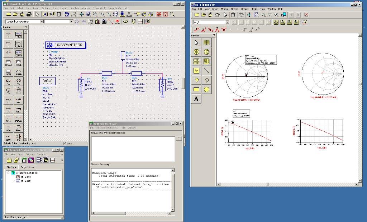
Task: Open new schematic icon in ADS main window
Action: click(x=39, y=160)
